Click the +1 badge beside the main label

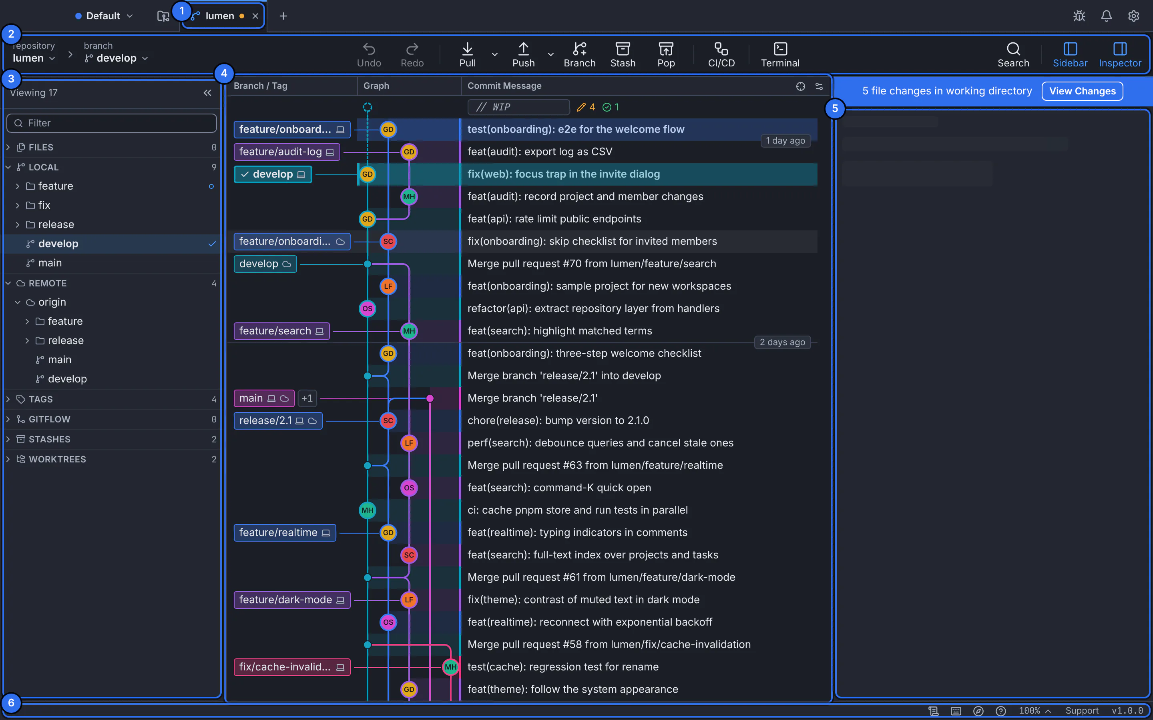pyautogui.click(x=307, y=398)
